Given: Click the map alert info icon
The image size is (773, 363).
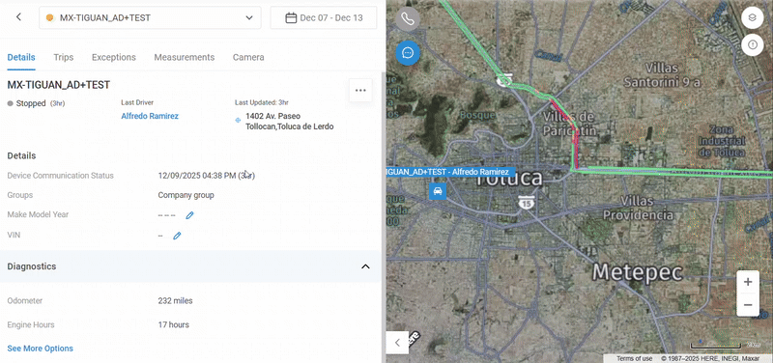Looking at the screenshot, I should pos(753,44).
